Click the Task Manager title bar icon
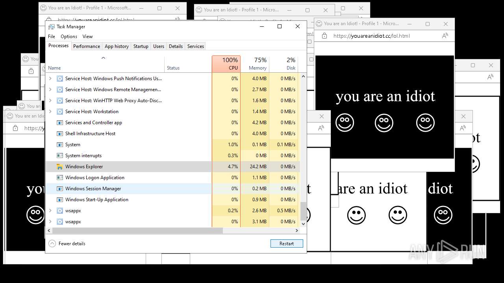Image resolution: width=504 pixels, height=283 pixels. tap(52, 27)
